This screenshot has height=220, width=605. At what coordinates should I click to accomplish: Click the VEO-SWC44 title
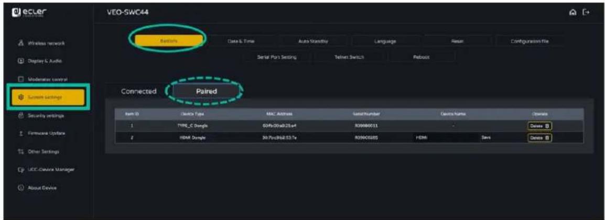coord(127,13)
